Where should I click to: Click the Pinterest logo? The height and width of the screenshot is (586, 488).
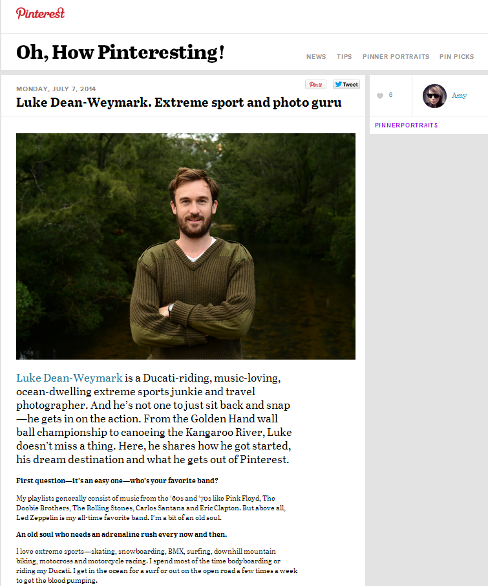(x=40, y=14)
